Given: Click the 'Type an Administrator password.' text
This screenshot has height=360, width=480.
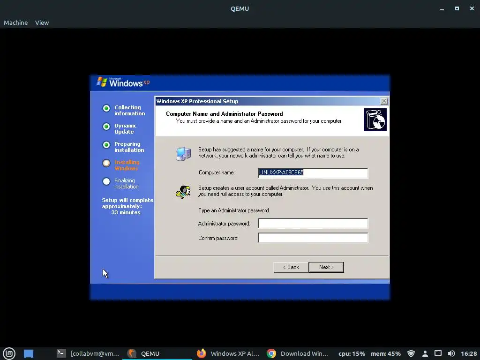Looking at the screenshot, I should 234,210.
